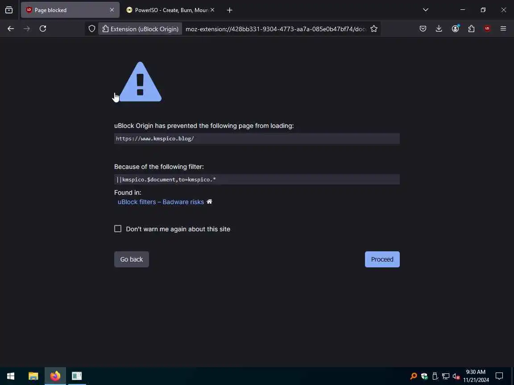
Task: Open the Firefox account icon
Action: coord(455,29)
